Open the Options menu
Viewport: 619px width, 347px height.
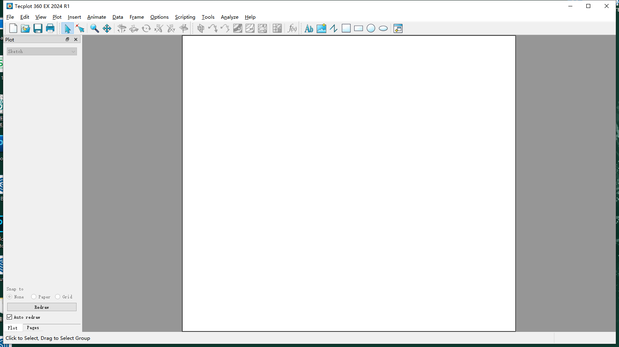[x=160, y=17]
